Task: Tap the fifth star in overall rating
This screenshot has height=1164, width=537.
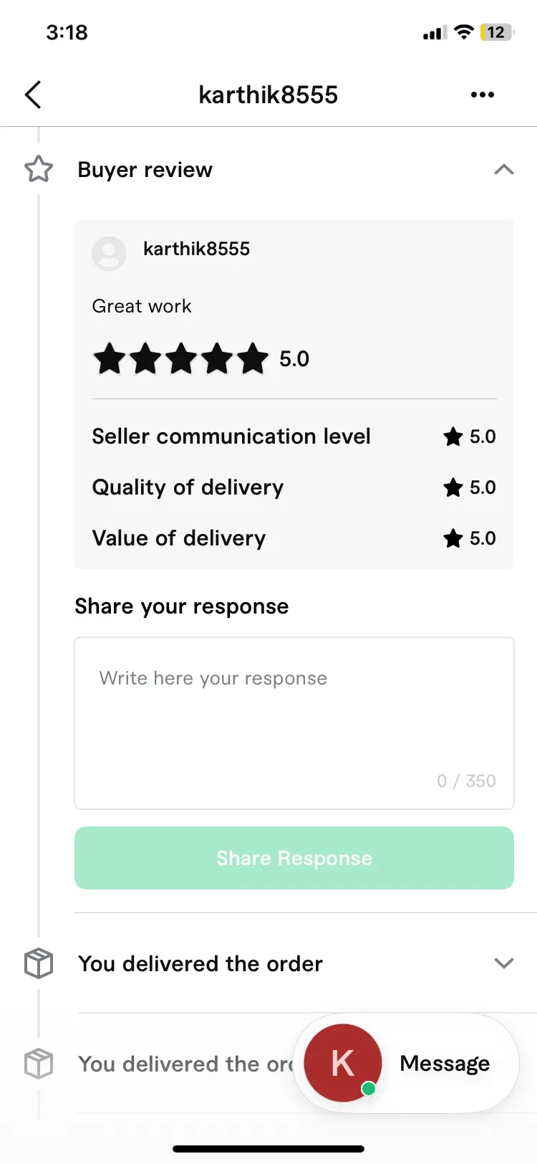Action: (x=253, y=358)
